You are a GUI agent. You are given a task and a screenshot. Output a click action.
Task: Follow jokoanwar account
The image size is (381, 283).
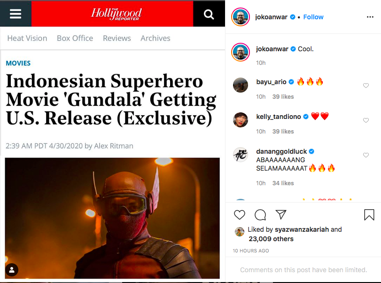(313, 17)
